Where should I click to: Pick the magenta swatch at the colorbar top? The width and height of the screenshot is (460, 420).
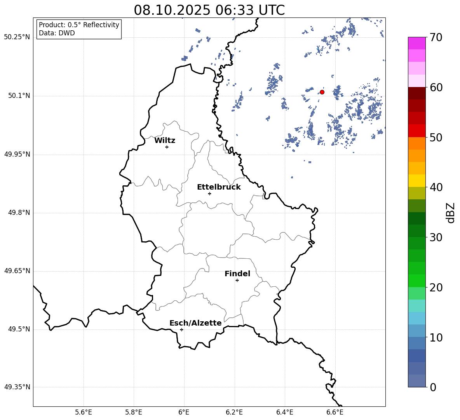coord(417,43)
